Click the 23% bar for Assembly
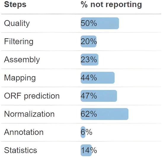The image size is (163, 158). [x=90, y=59]
